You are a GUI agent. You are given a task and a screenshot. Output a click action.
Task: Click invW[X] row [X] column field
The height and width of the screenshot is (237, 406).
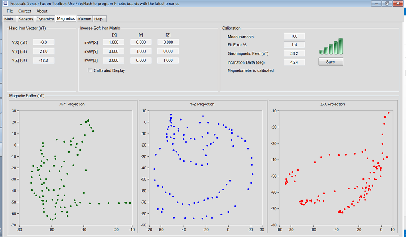point(114,42)
